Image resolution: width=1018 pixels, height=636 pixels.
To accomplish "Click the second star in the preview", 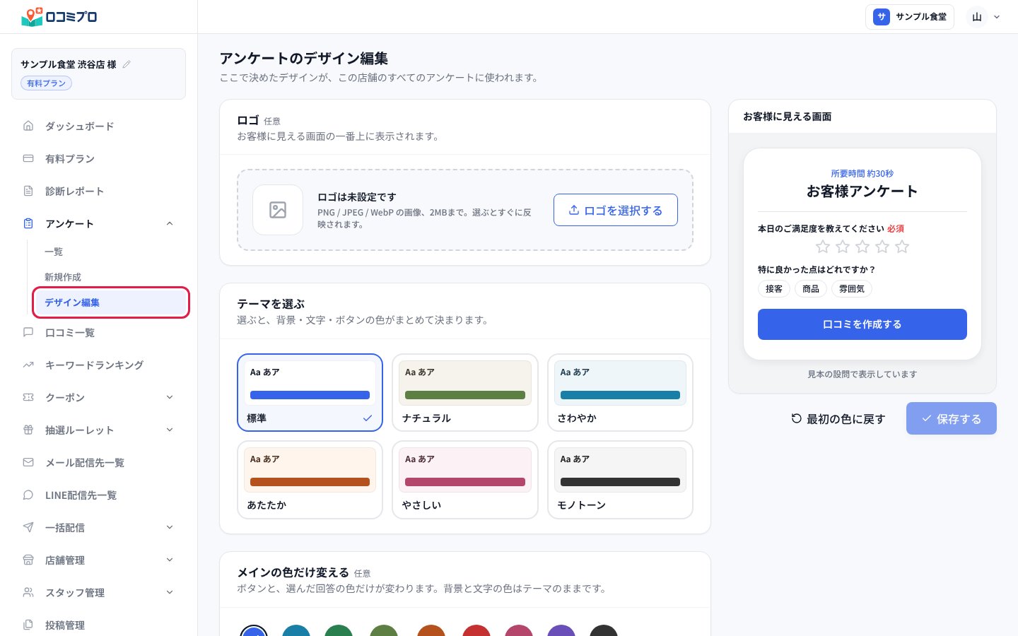I will pos(843,247).
